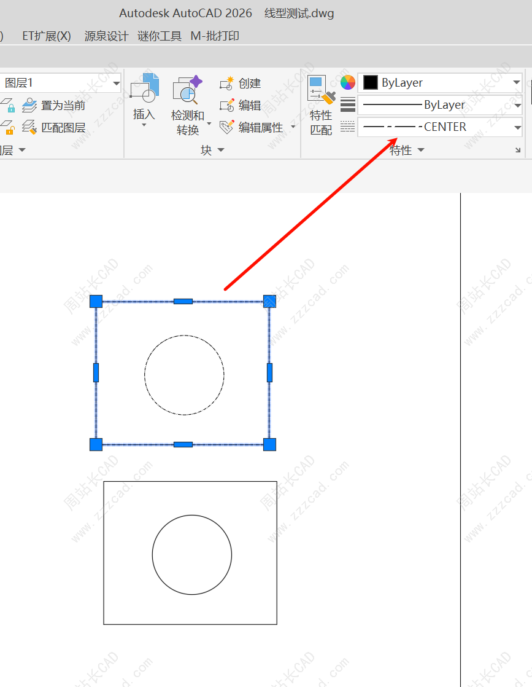This screenshot has width=532, height=687.
Task: Expand the 块 (Block) panel
Action: [x=212, y=151]
